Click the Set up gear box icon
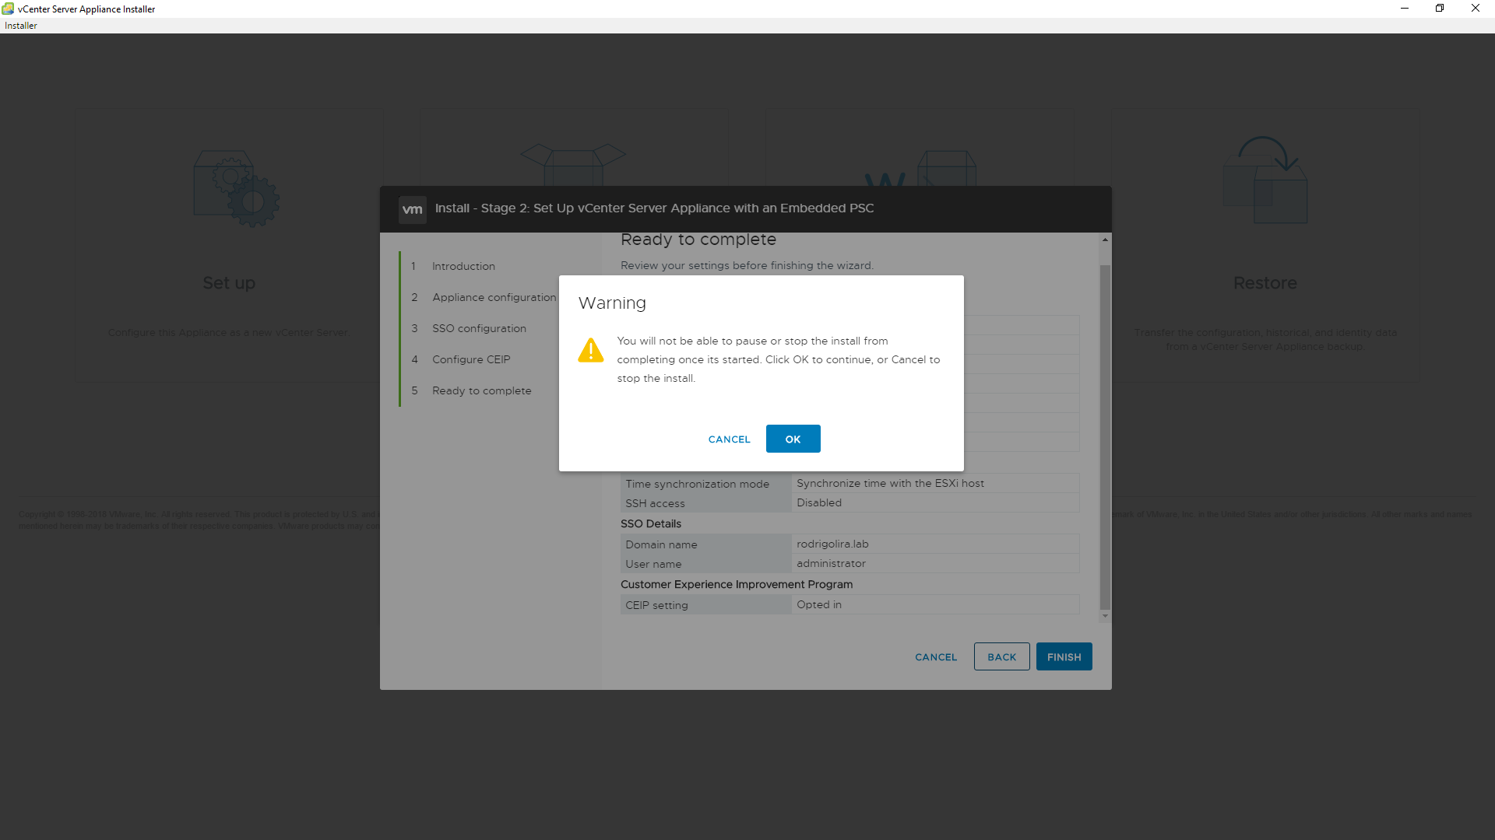 (237, 189)
